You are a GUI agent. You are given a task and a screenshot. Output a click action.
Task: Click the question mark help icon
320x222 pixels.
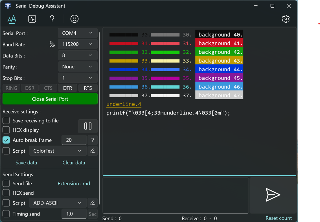(x=52, y=19)
